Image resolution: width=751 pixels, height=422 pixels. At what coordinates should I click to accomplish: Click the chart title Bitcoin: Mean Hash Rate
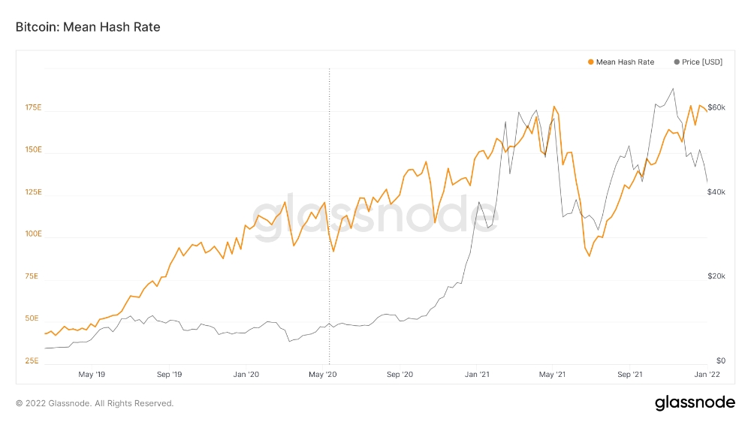pyautogui.click(x=88, y=27)
